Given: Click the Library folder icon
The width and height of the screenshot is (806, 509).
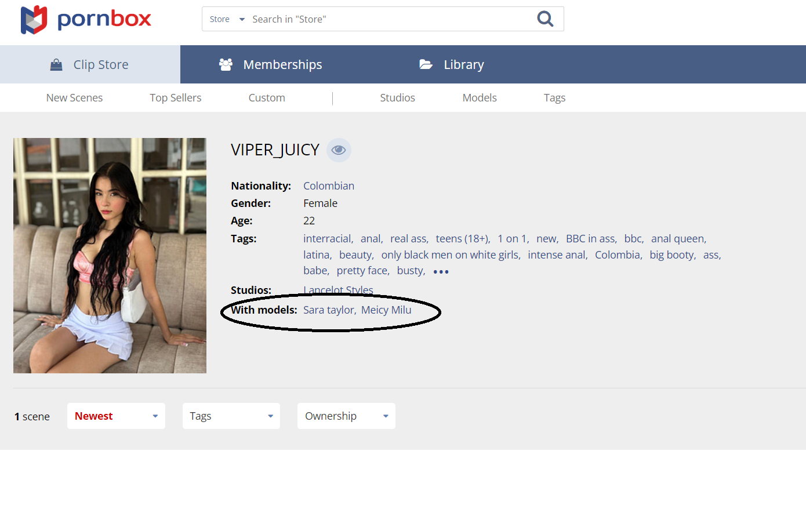Looking at the screenshot, I should [426, 65].
